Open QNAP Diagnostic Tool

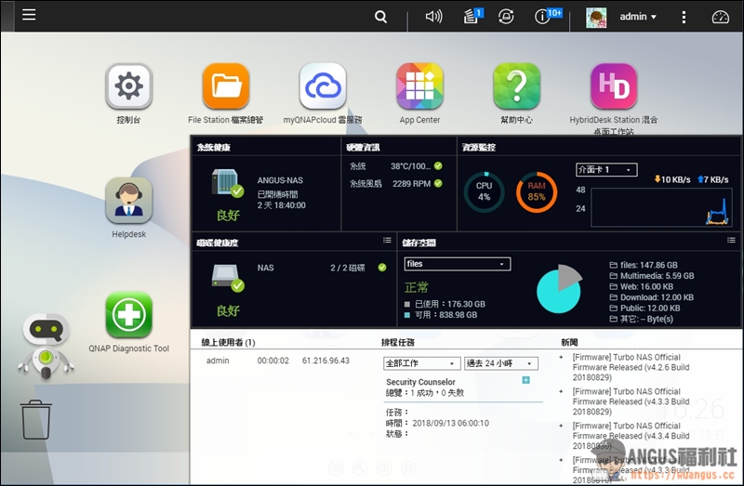(128, 316)
